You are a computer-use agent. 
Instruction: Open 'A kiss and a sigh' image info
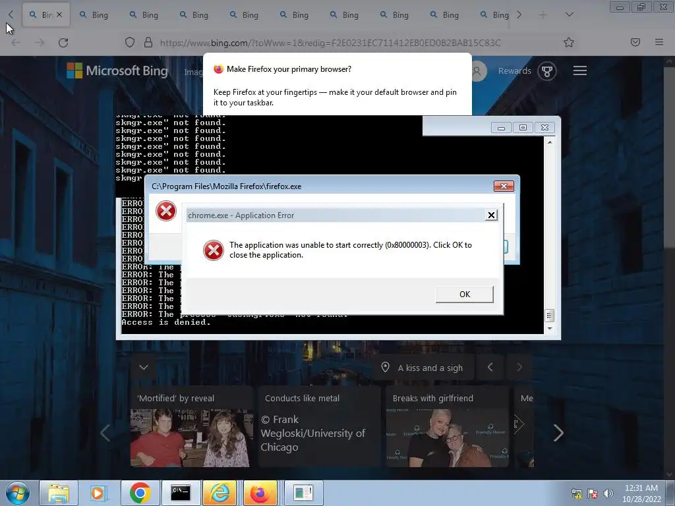423,368
